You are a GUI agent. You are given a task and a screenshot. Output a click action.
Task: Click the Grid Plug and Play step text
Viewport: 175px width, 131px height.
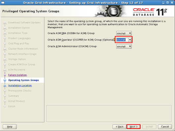pos(18,43)
